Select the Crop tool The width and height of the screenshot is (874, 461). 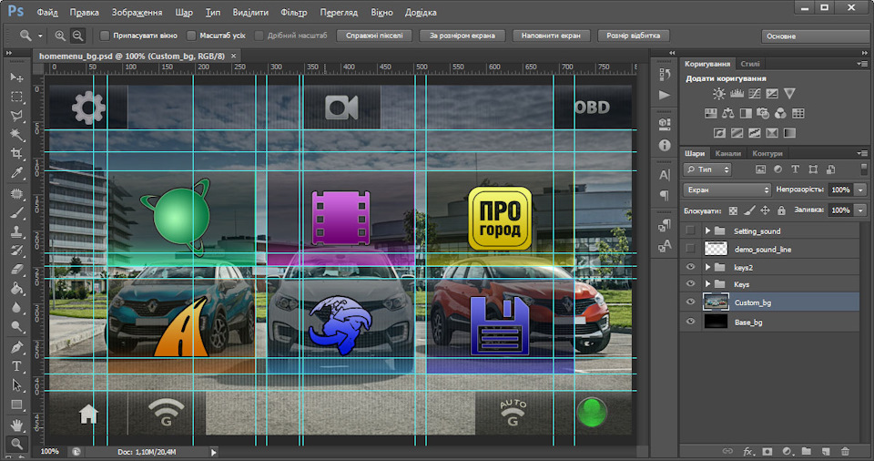pyautogui.click(x=16, y=154)
